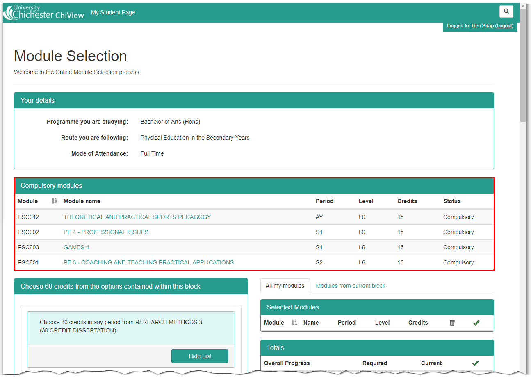Switch to the Modules from current block tab
The height and width of the screenshot is (379, 531).
(x=350, y=286)
